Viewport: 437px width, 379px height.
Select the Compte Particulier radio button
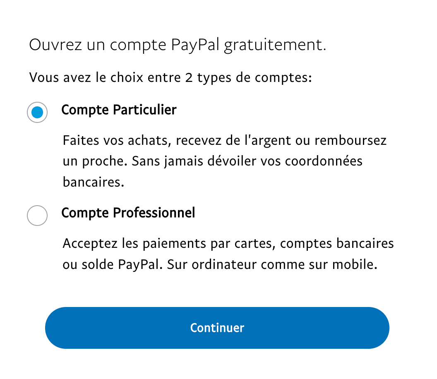37,112
